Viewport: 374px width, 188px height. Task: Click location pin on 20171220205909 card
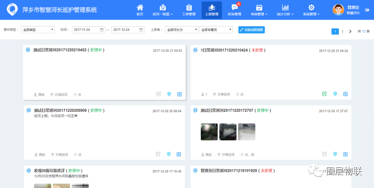(169, 154)
